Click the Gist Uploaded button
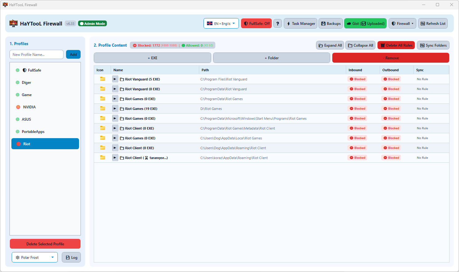This screenshot has height=272, width=459. [365, 24]
